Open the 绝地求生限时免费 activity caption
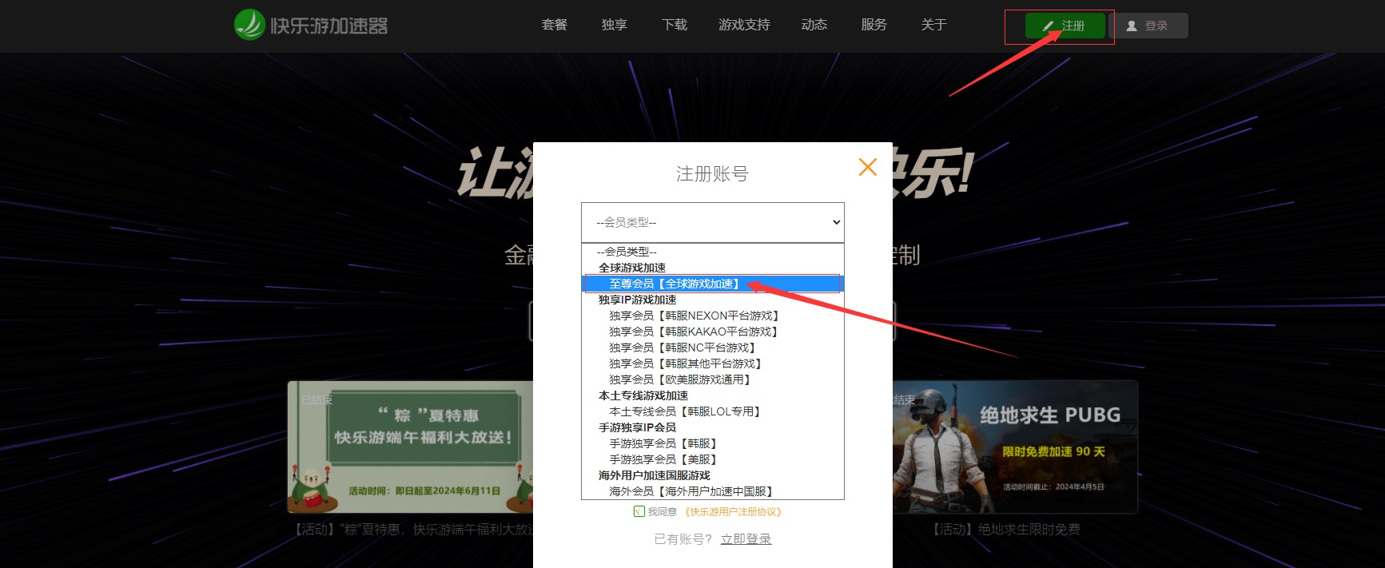The image size is (1385, 568). [1006, 529]
